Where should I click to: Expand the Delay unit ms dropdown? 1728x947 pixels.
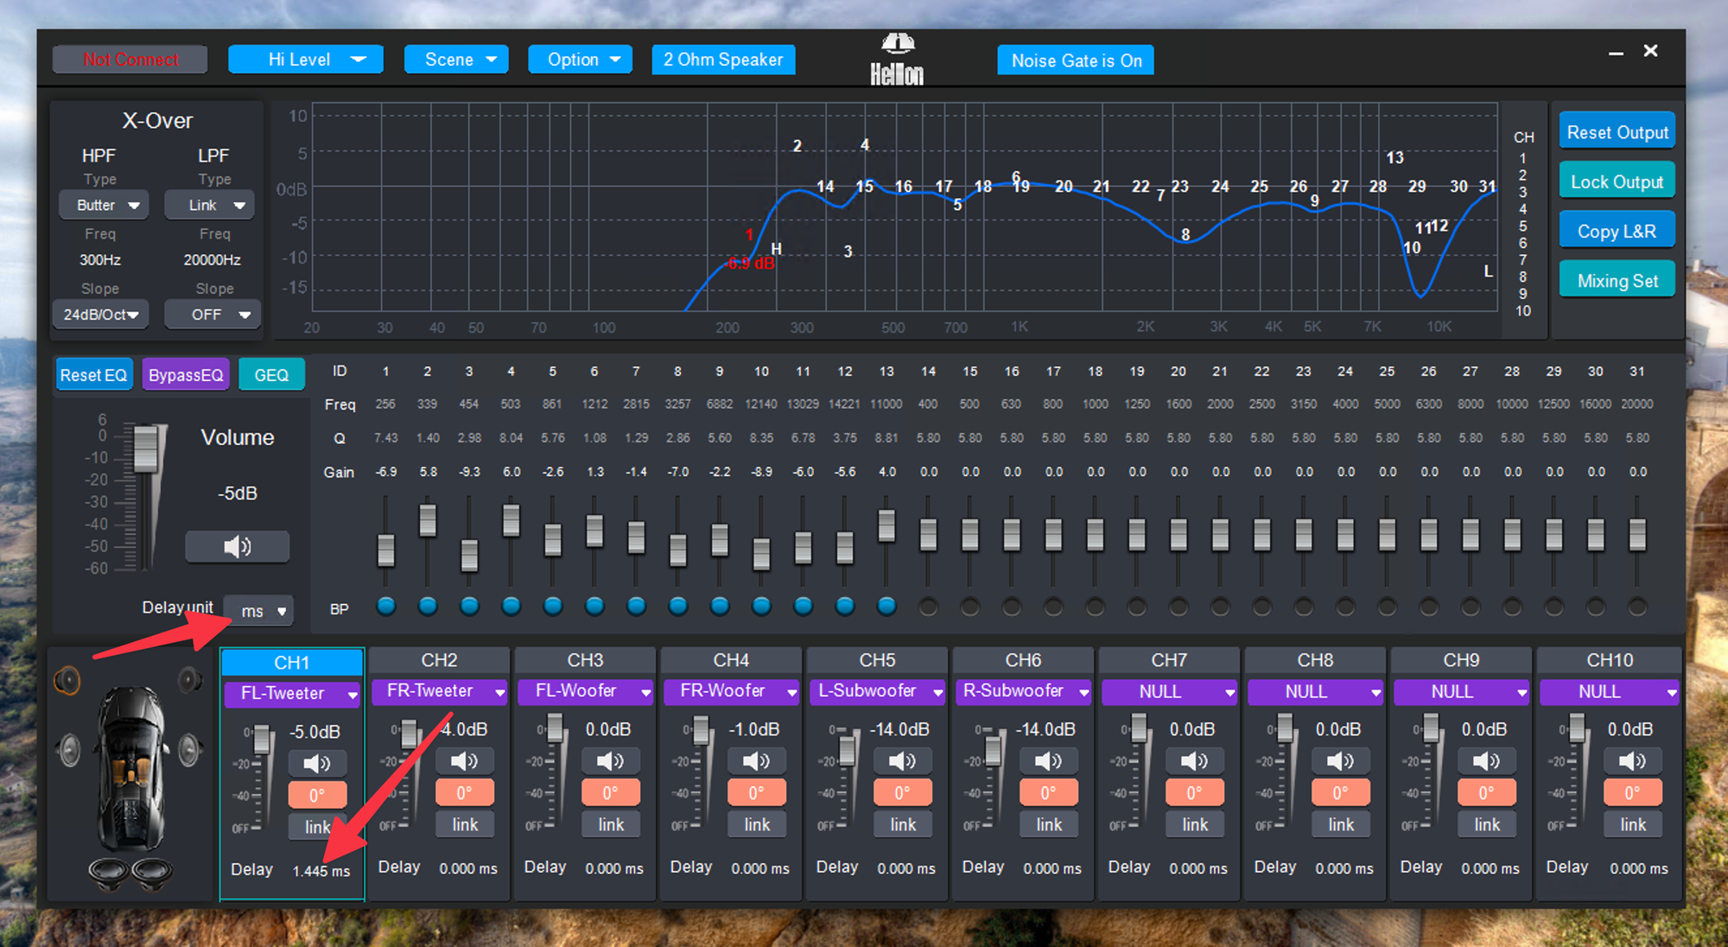tap(259, 611)
